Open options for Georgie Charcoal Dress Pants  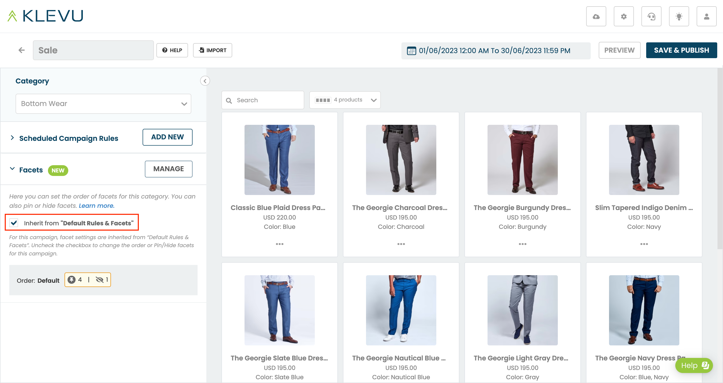401,244
